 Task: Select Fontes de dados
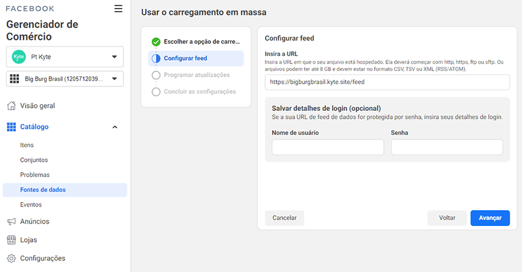(65, 190)
